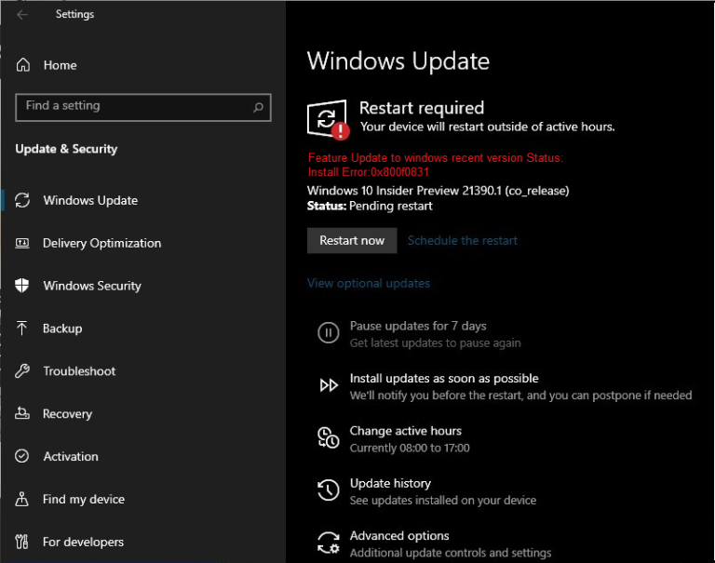Click the Update & Security heading
The height and width of the screenshot is (563, 715).
[x=66, y=149]
